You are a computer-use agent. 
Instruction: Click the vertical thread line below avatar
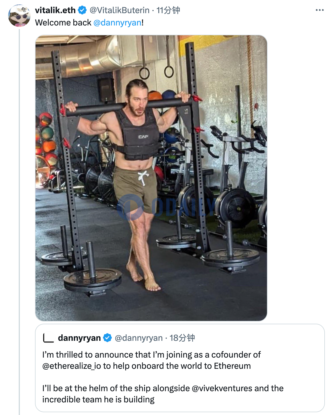coord(19,221)
